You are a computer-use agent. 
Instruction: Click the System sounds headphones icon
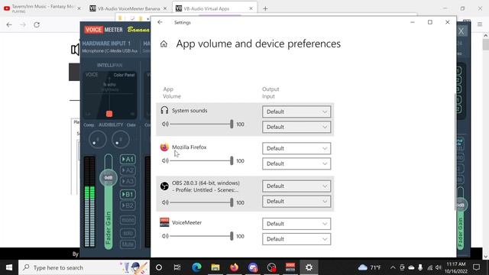[x=164, y=110]
